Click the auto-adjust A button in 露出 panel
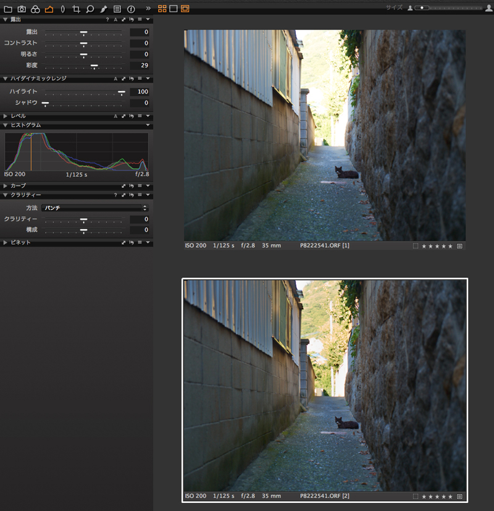The height and width of the screenshot is (511, 494). pyautogui.click(x=115, y=20)
